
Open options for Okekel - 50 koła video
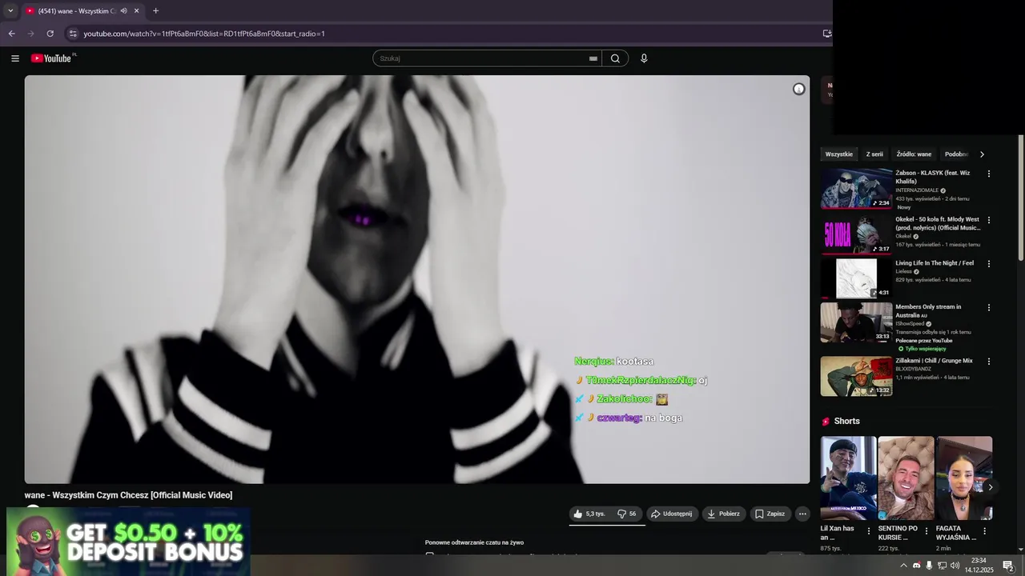click(x=989, y=220)
